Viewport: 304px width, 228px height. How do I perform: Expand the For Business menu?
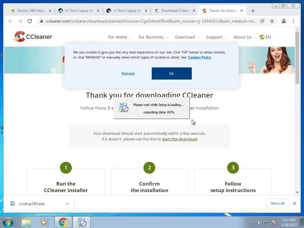pyautogui.click(x=153, y=37)
